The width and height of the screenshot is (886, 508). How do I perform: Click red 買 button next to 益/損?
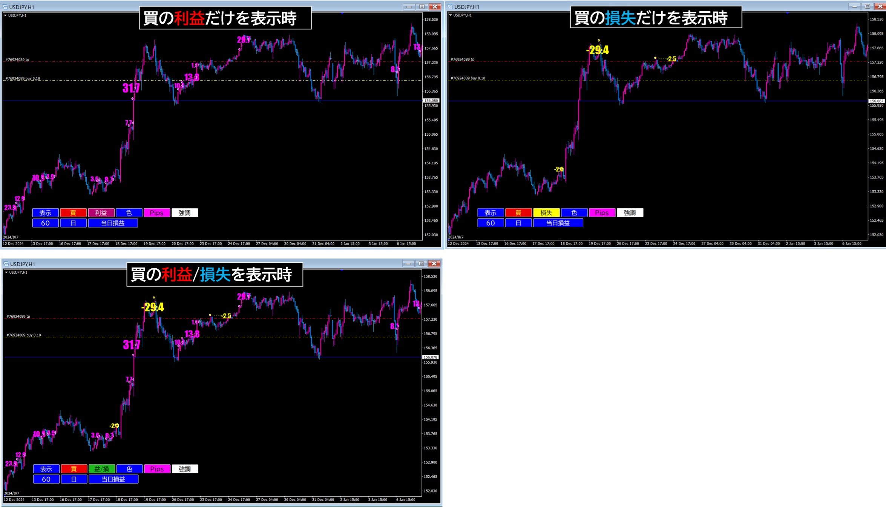coord(74,469)
